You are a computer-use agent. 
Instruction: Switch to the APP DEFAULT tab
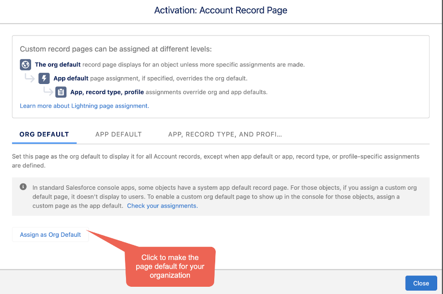pyautogui.click(x=118, y=134)
